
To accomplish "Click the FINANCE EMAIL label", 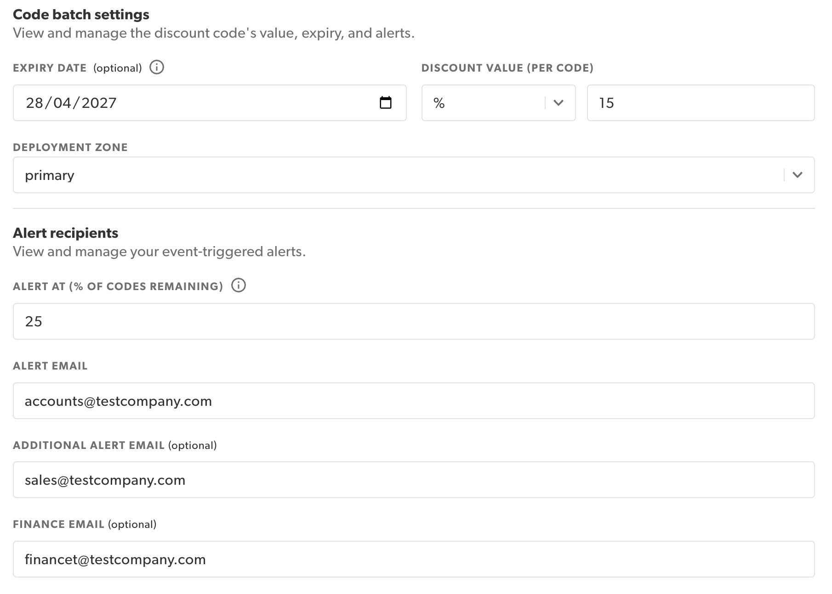I will [58, 524].
